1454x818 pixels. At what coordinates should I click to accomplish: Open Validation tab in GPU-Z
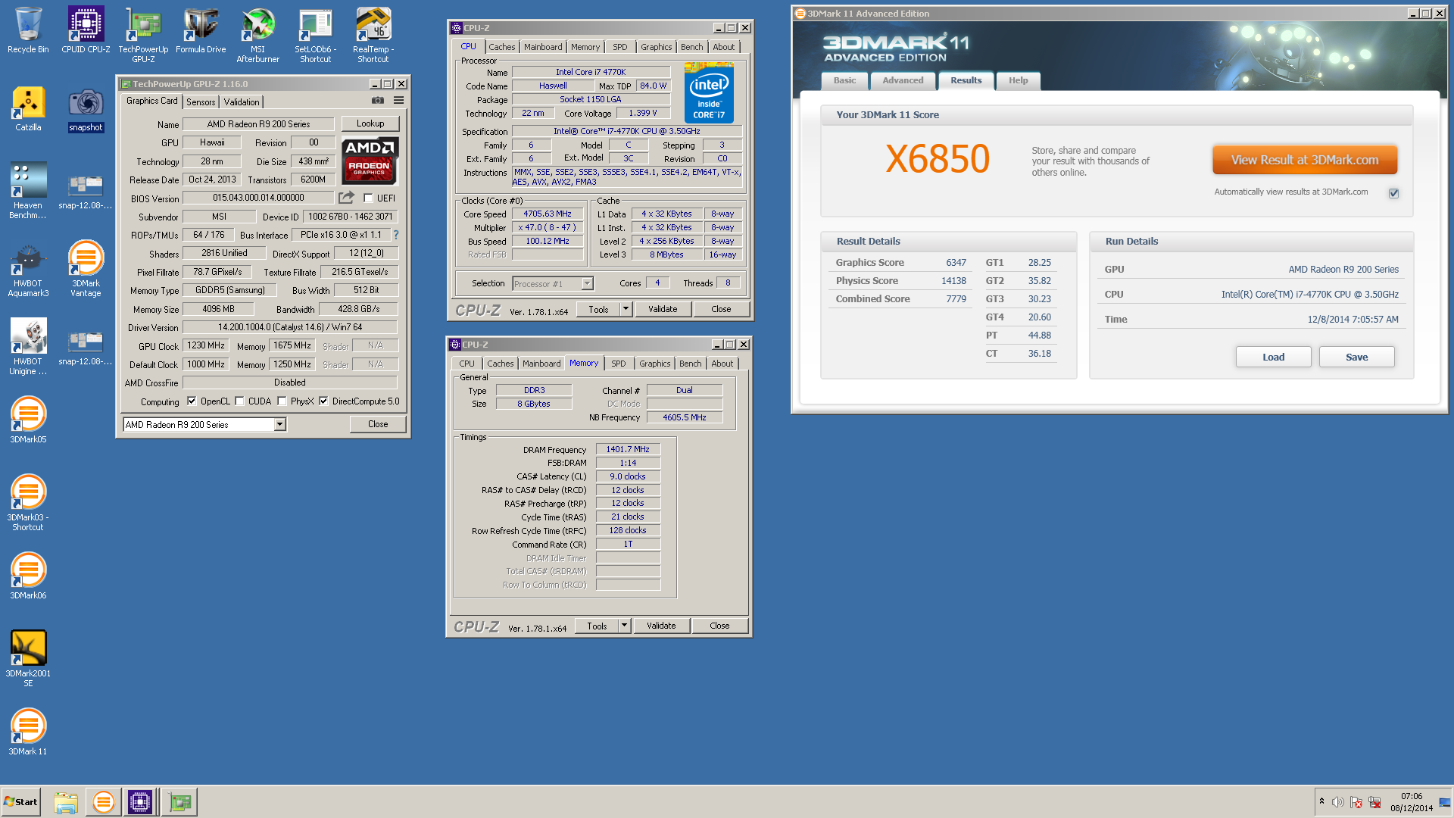point(242,101)
